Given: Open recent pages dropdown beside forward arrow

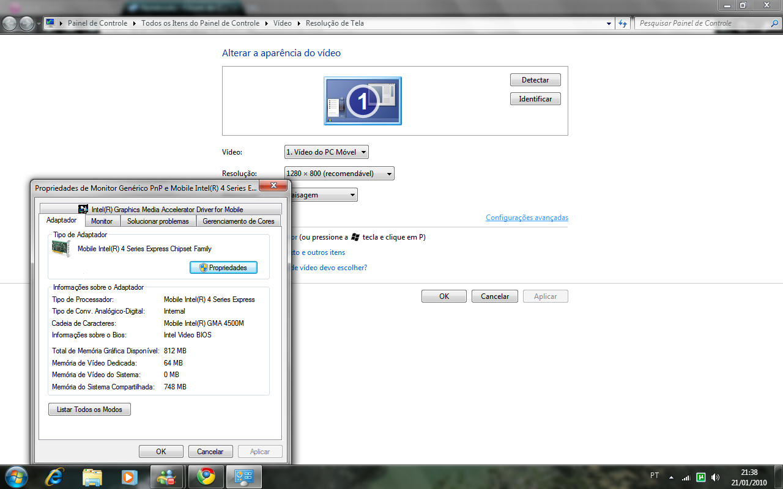Looking at the screenshot, I should (39, 24).
